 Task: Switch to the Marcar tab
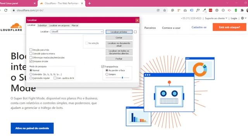coord(75,25)
